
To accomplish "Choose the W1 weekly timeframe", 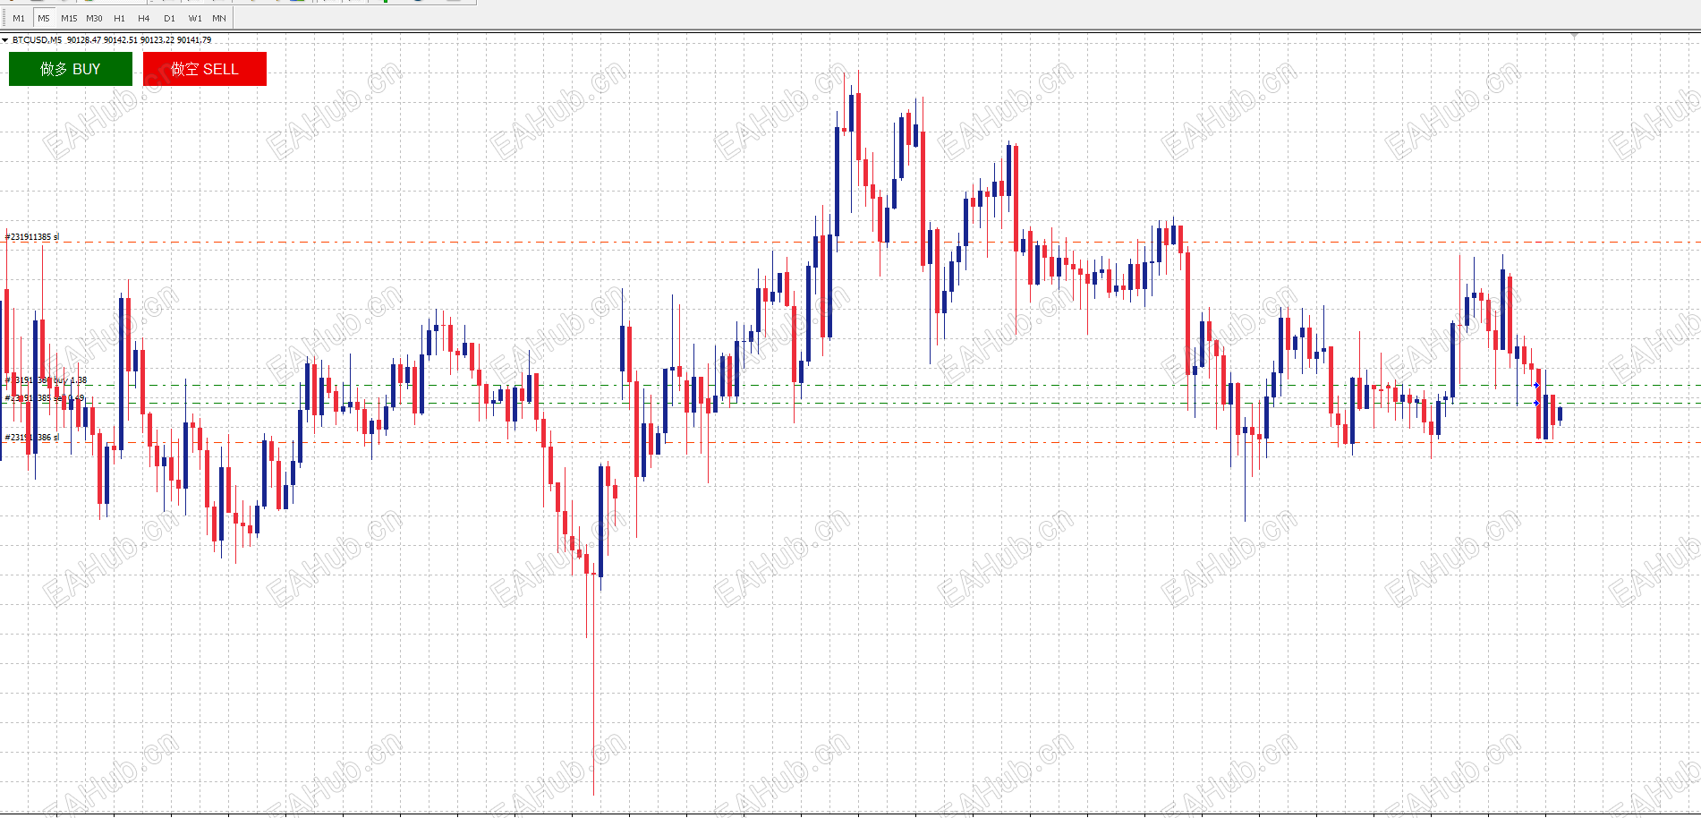I will [195, 18].
